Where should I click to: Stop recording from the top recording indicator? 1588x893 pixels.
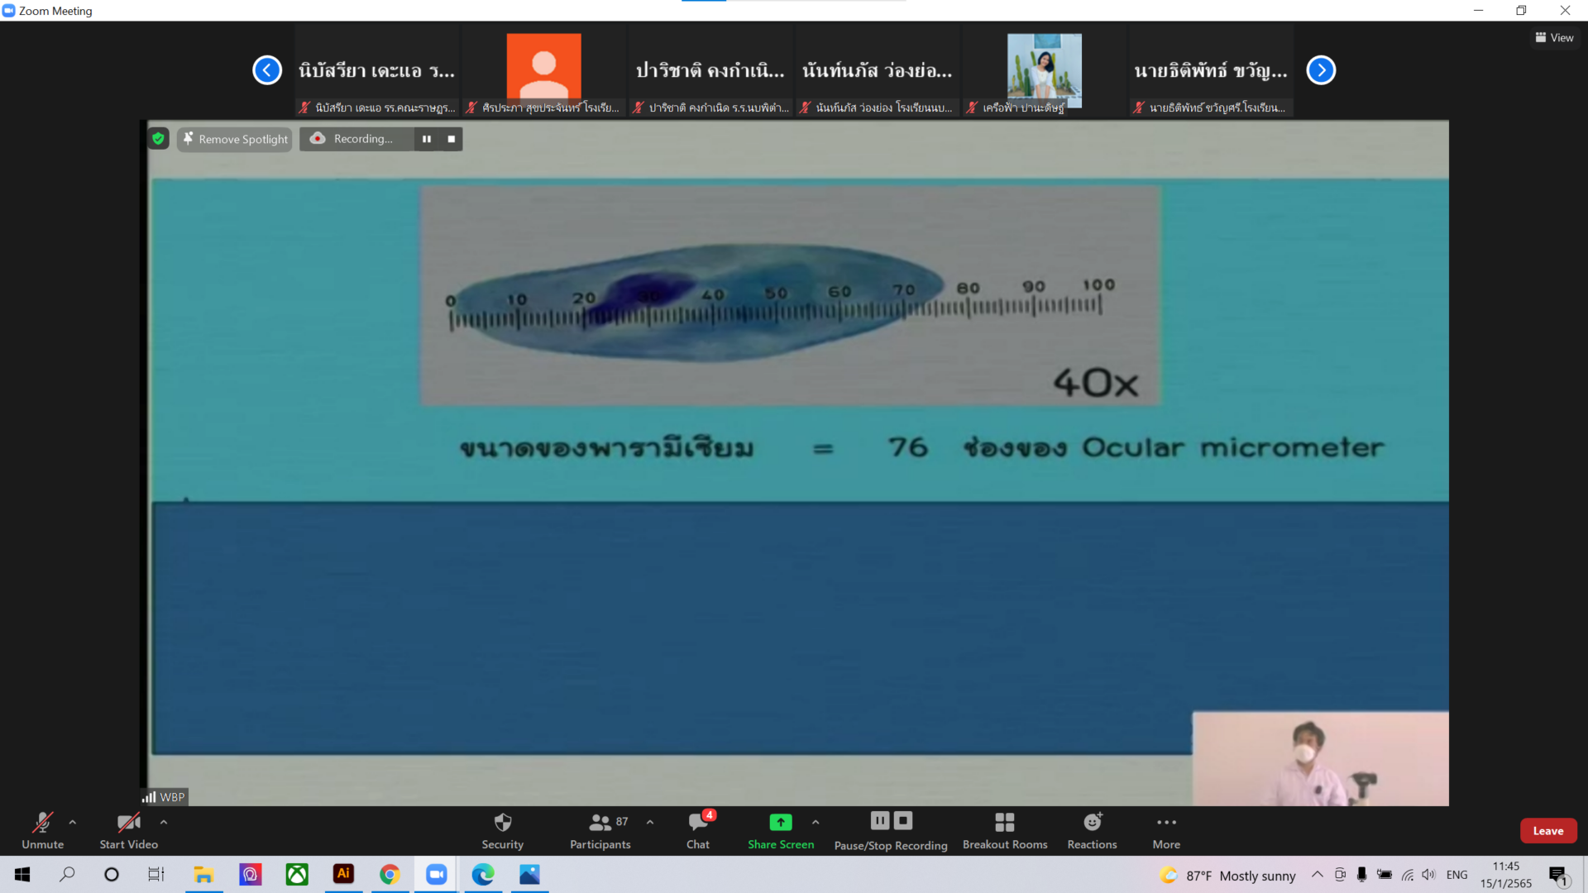452,139
